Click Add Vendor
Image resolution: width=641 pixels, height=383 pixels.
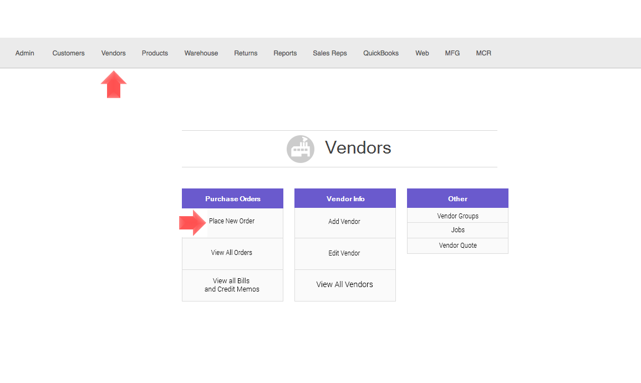pos(344,222)
